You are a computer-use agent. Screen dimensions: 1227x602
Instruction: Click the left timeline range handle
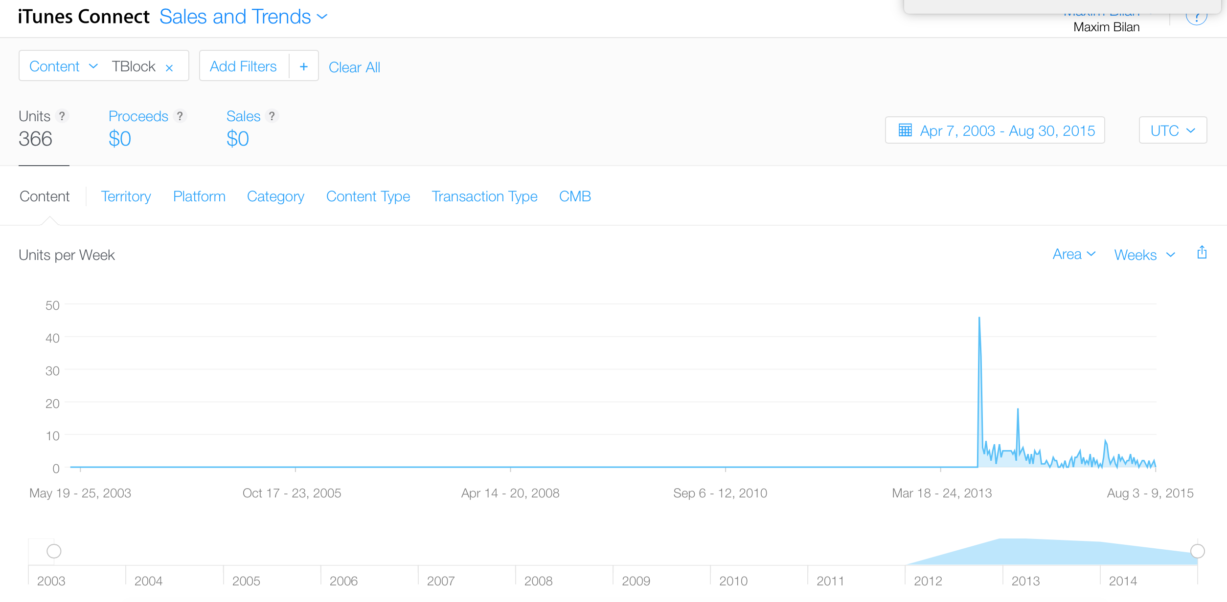tap(54, 551)
